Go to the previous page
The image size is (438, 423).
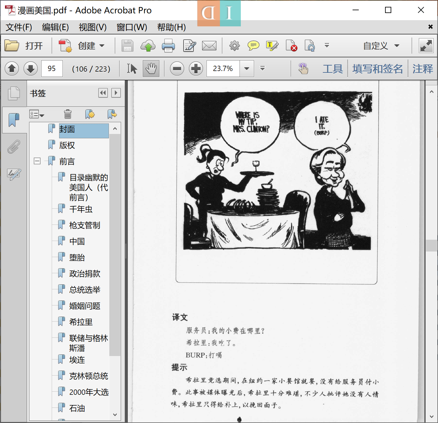12,69
